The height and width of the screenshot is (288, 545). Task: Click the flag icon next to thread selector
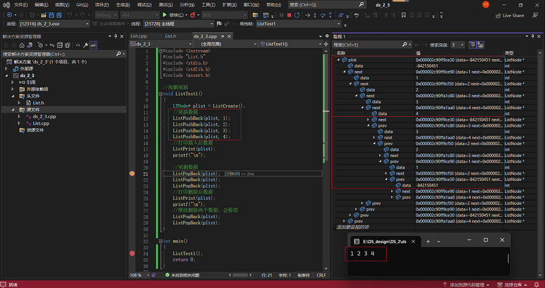tap(219, 24)
